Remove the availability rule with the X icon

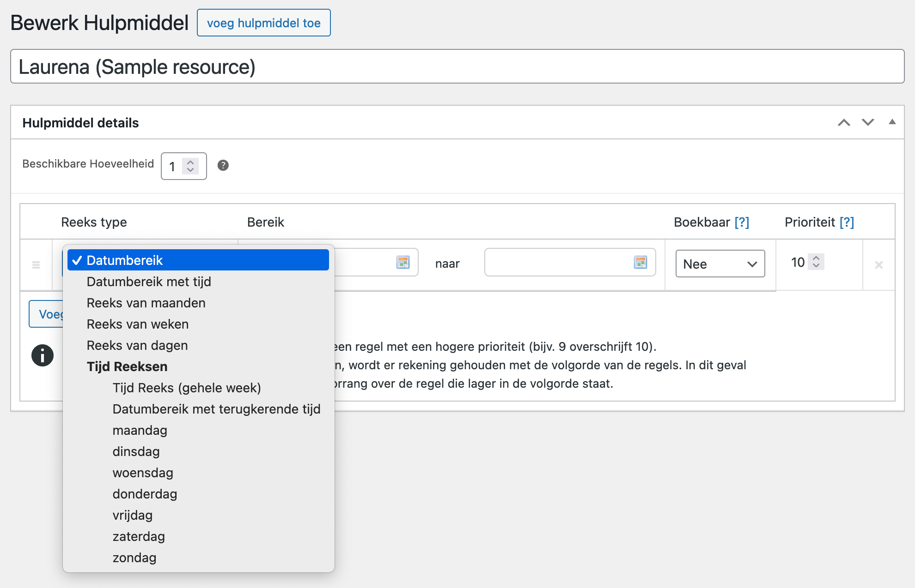tap(879, 265)
